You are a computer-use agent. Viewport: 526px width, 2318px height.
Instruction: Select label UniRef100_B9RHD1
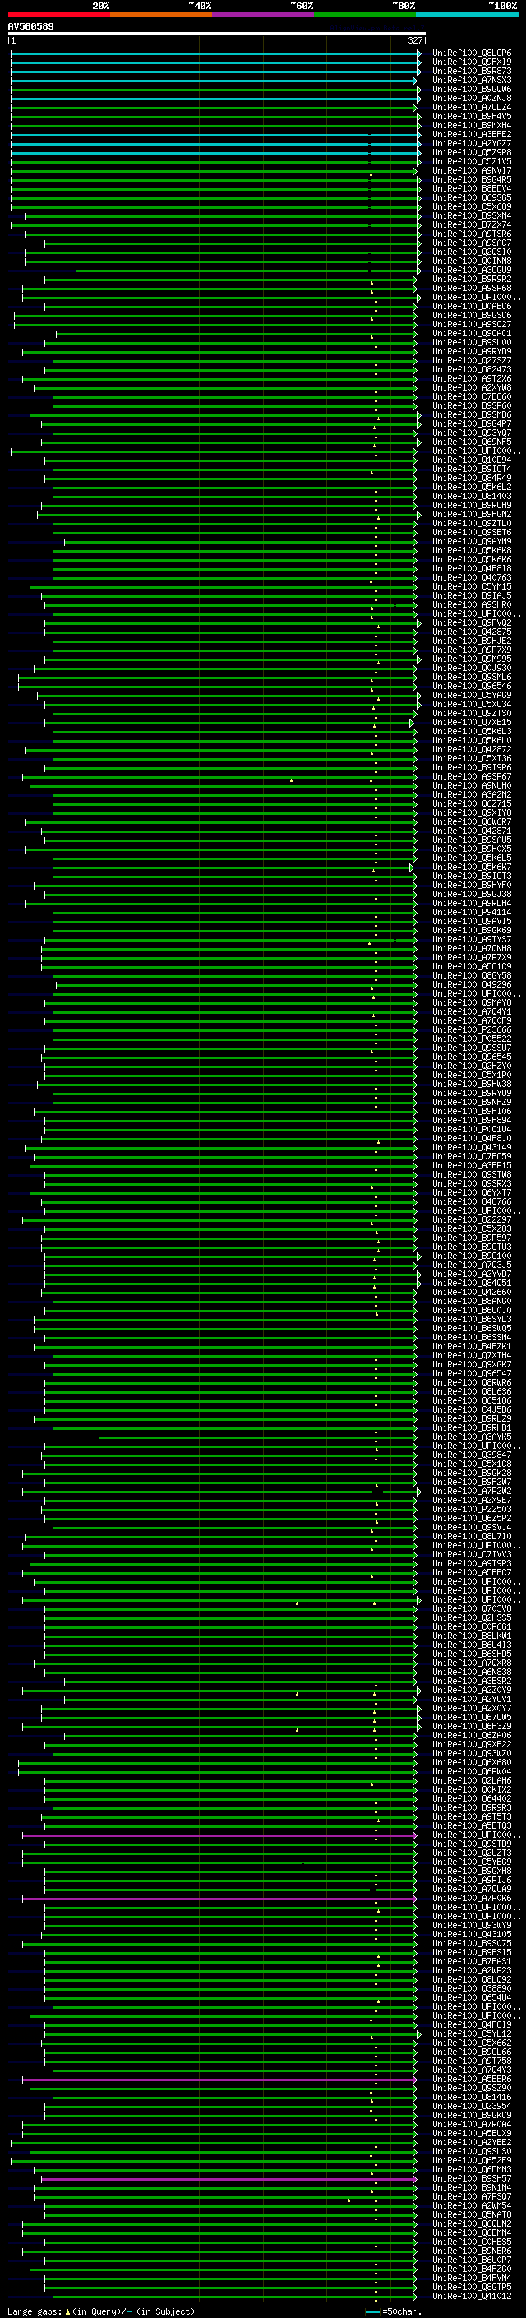471,1428
